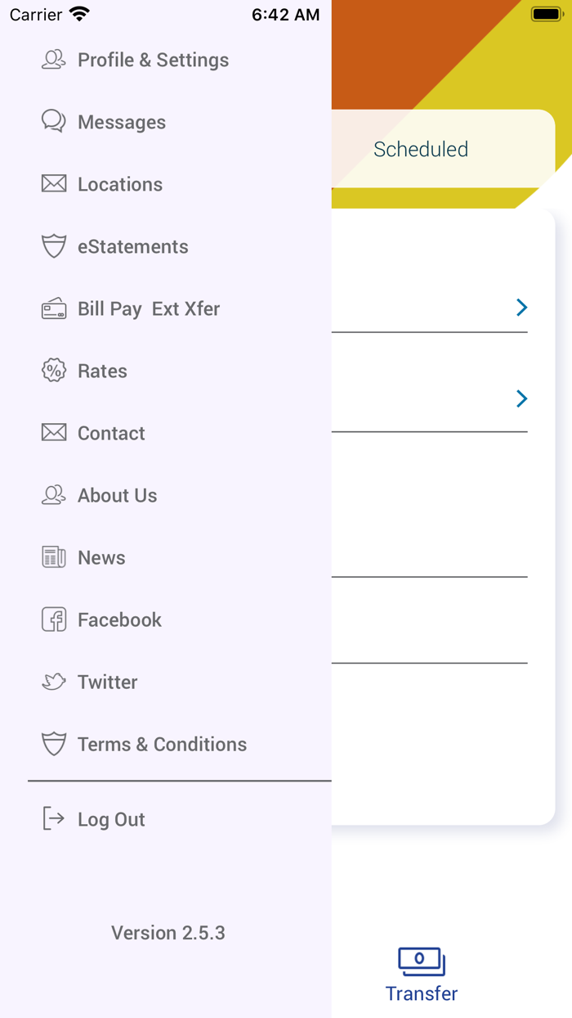Tap the News newspaper icon
Image resolution: width=572 pixels, height=1018 pixels.
[x=54, y=557]
